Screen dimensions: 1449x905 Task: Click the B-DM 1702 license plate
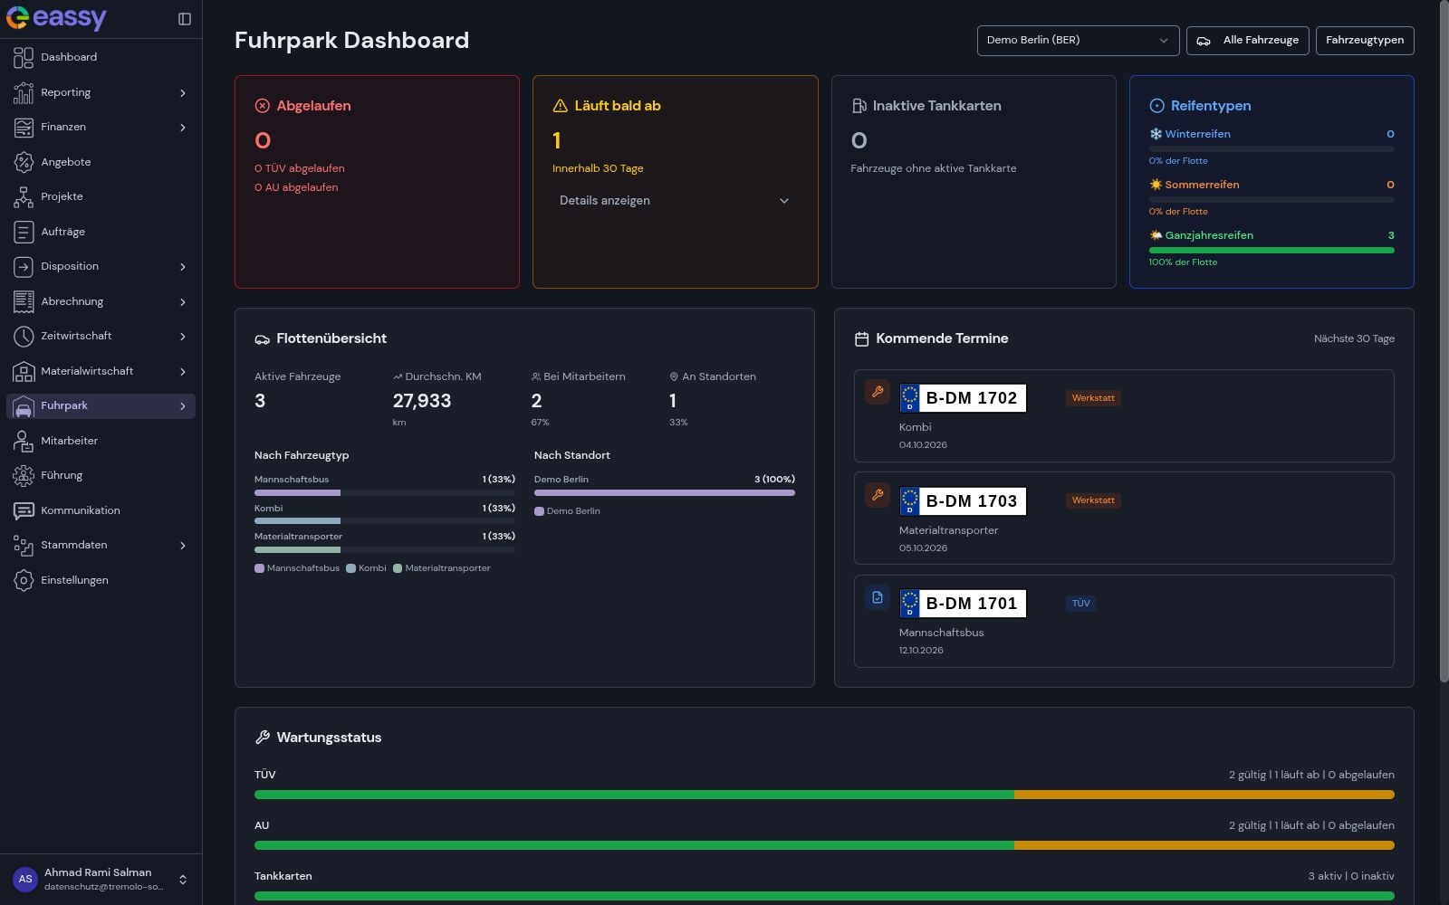click(x=963, y=398)
